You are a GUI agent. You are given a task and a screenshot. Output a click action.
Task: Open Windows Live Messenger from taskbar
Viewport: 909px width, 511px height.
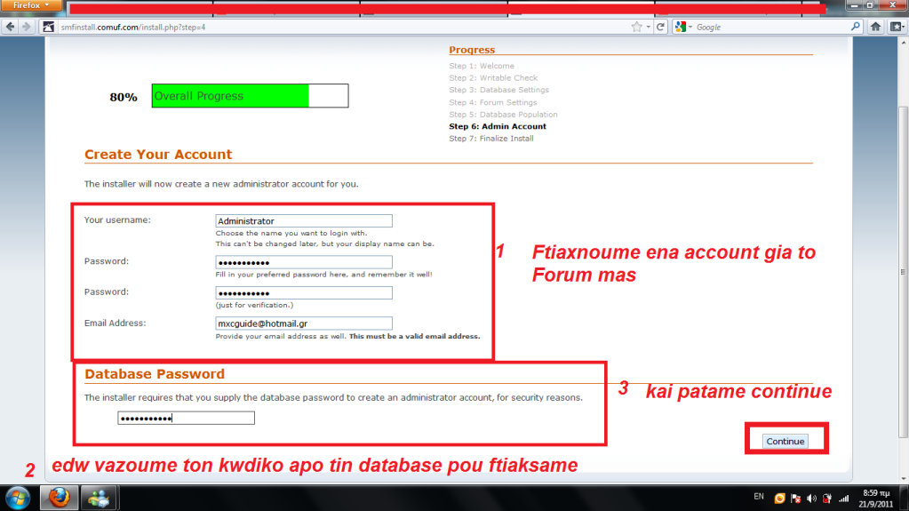click(x=98, y=497)
